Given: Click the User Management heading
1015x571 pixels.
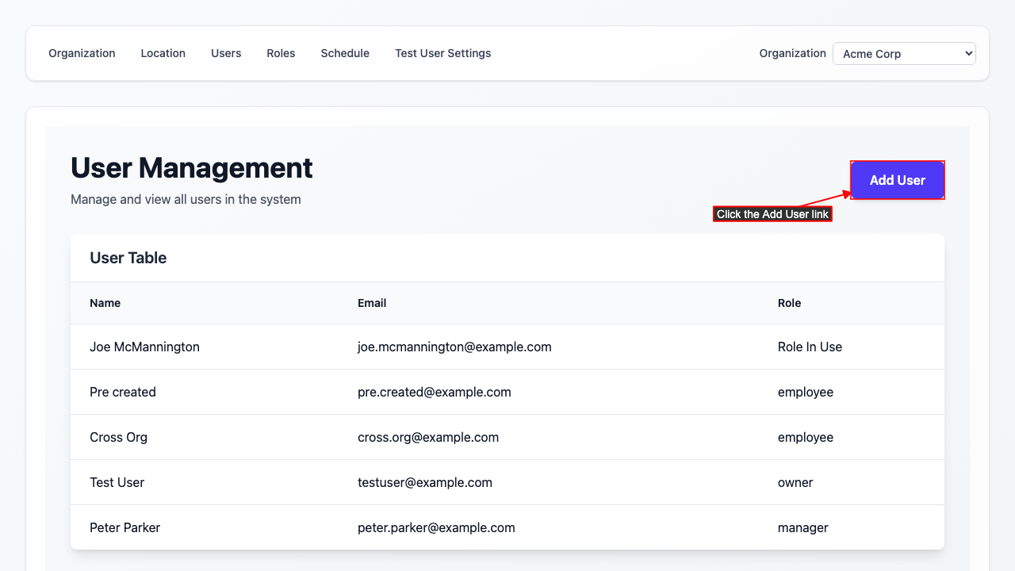Looking at the screenshot, I should 191,168.
